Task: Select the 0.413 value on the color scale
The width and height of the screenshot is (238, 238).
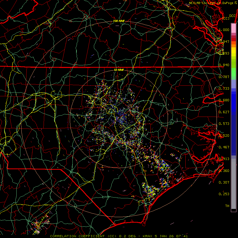Action: pyautogui.click(x=224, y=159)
